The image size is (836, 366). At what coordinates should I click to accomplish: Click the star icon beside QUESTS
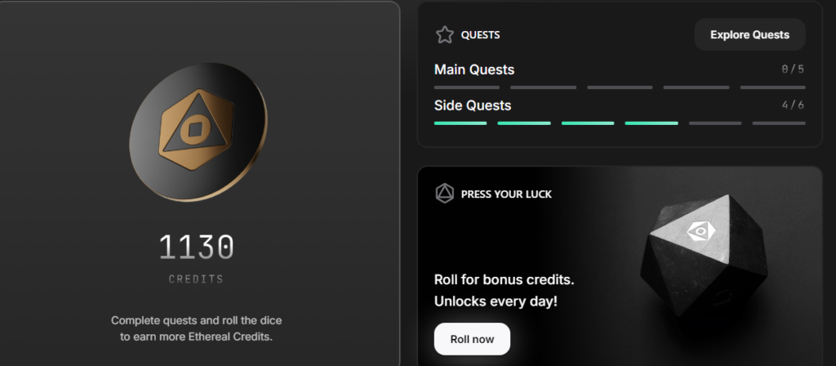point(445,35)
